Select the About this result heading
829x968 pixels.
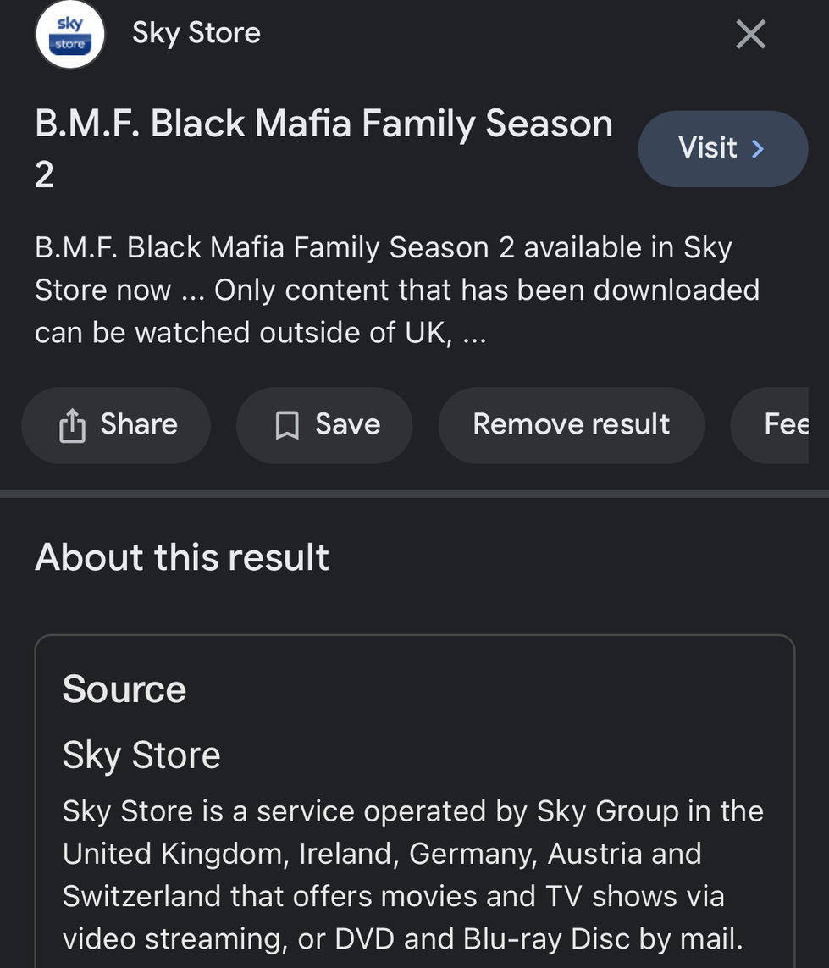click(x=181, y=557)
